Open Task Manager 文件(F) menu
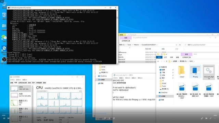This screenshot has height=123, width=219. click(12, 80)
